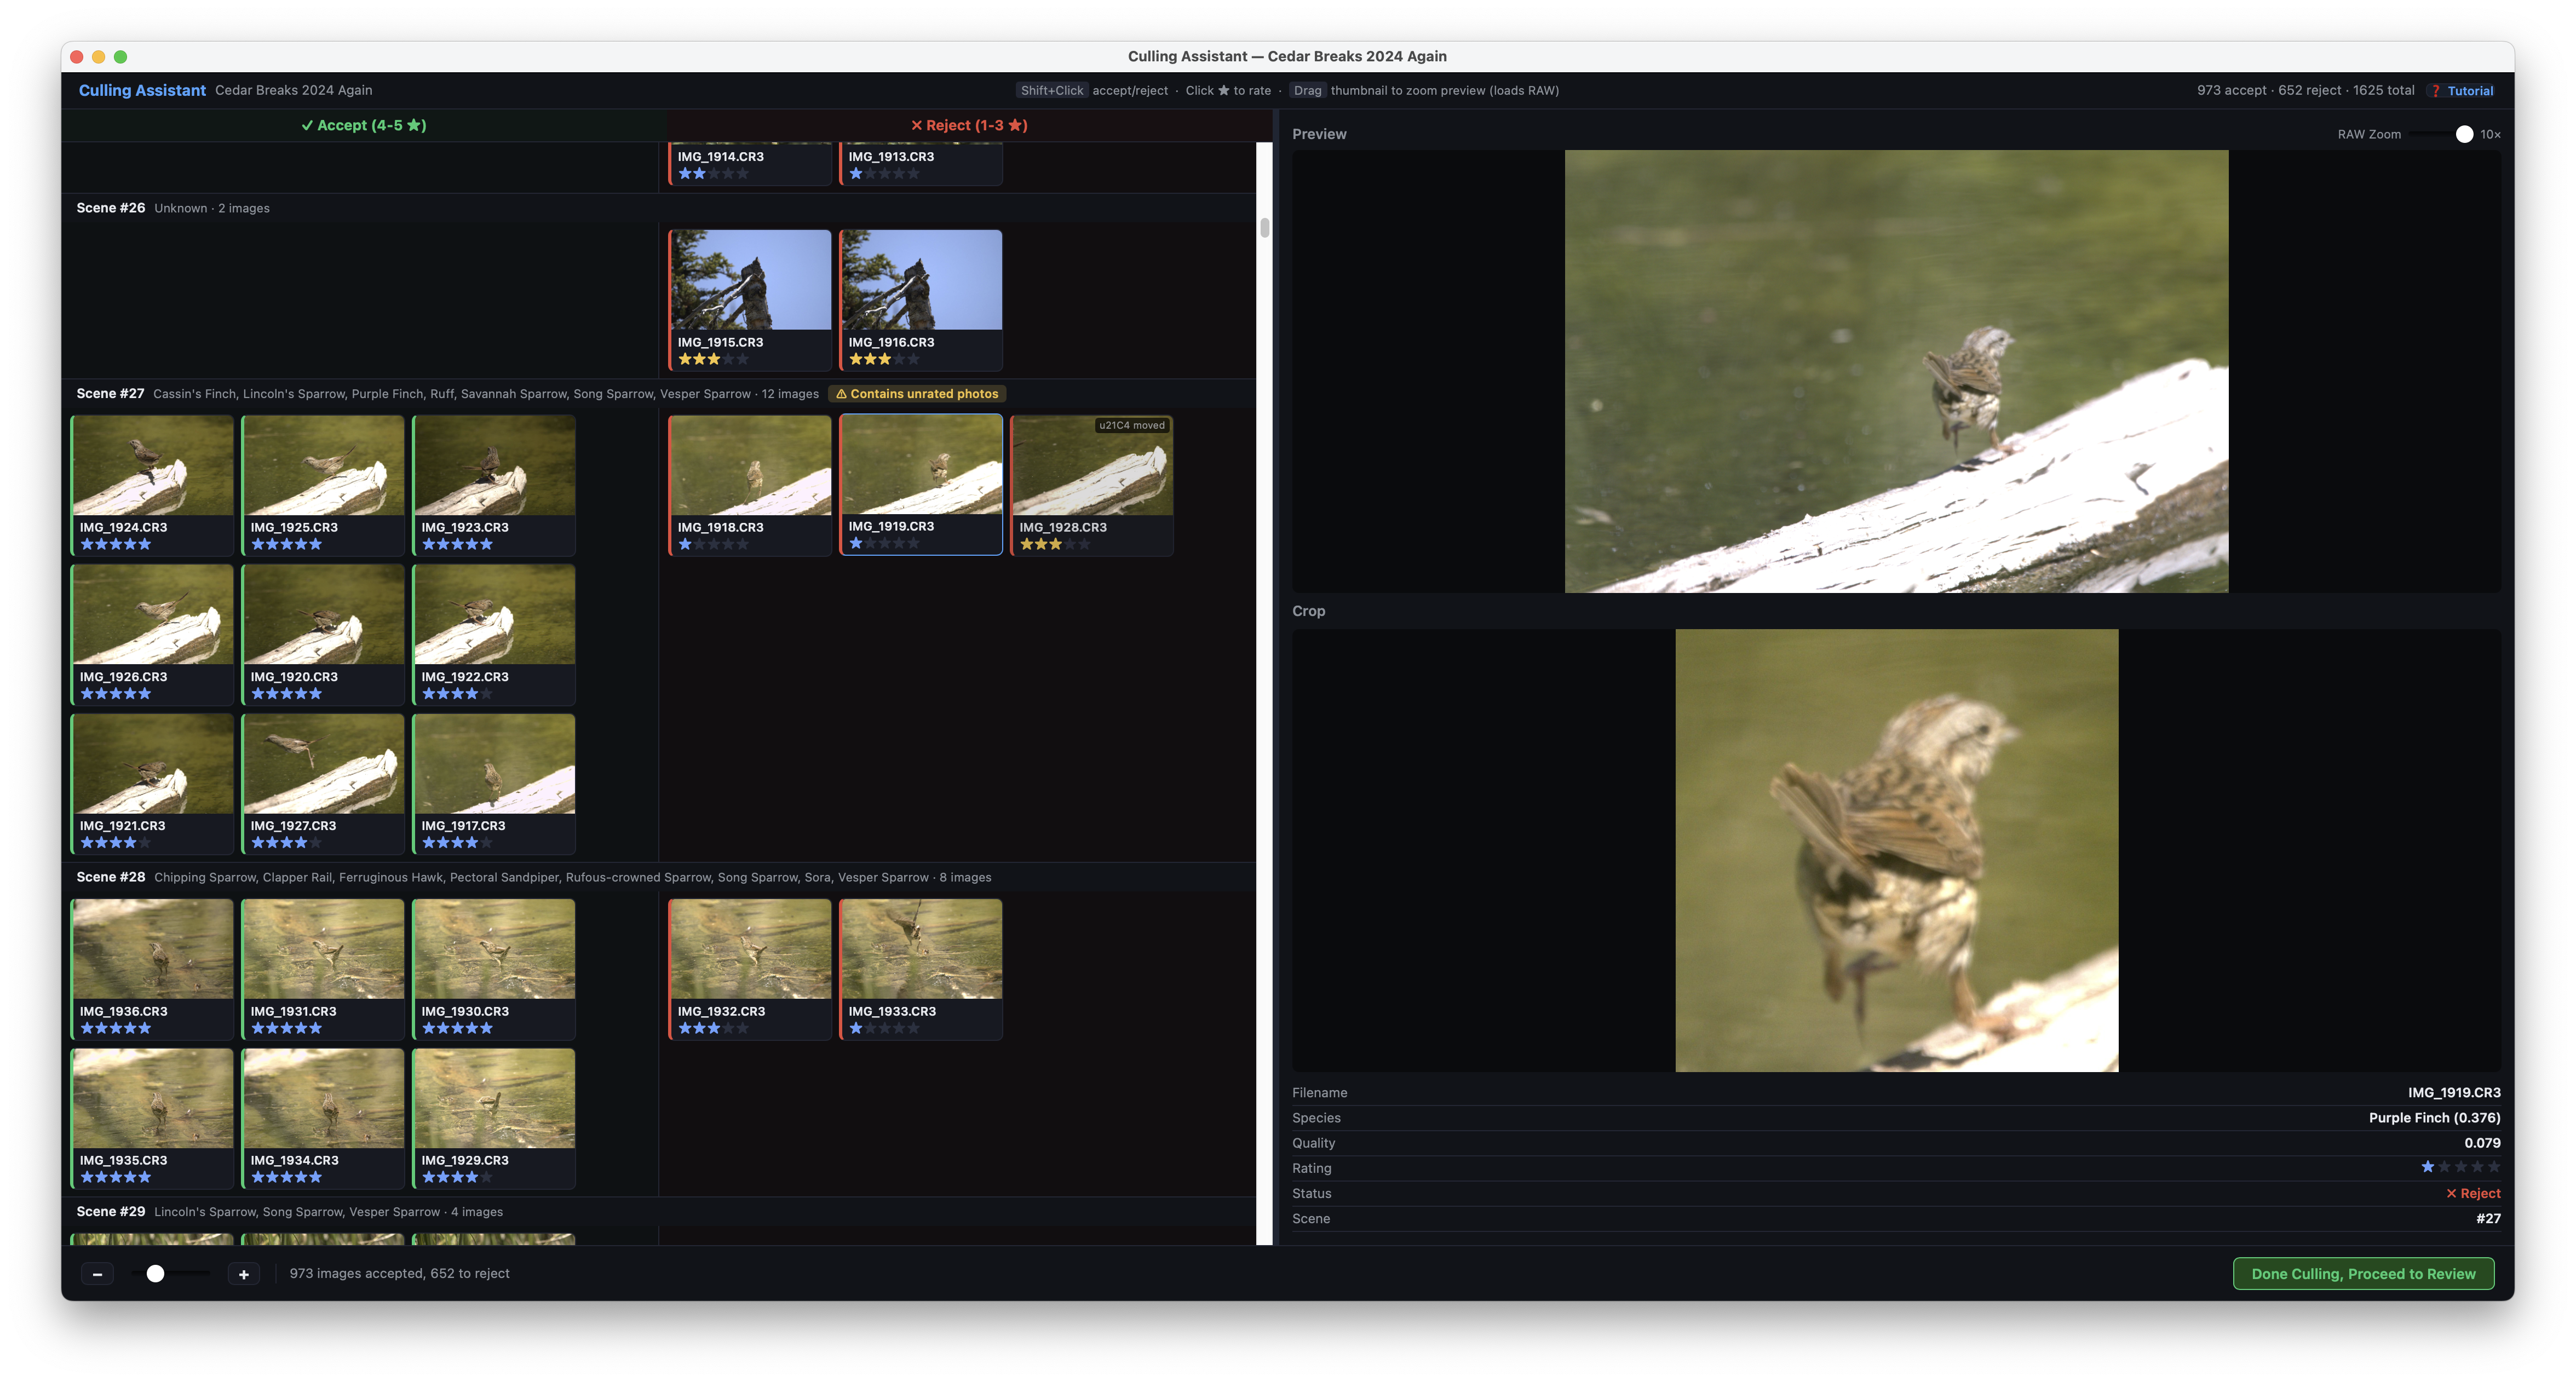This screenshot has width=2576, height=1382.
Task: Rate IMG_1932.CR3 up to five stars
Action: coord(743,1027)
